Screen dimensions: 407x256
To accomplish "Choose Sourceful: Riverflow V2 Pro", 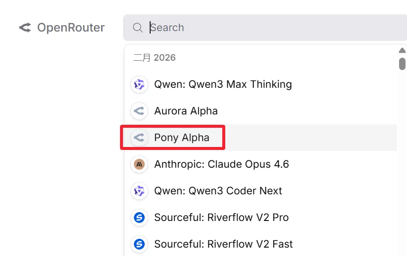I will (221, 218).
